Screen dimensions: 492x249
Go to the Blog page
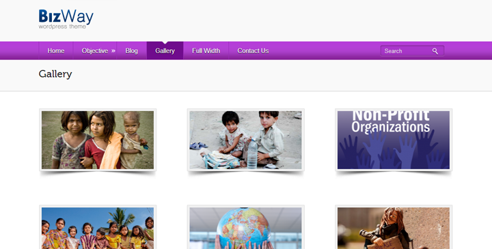tap(131, 50)
